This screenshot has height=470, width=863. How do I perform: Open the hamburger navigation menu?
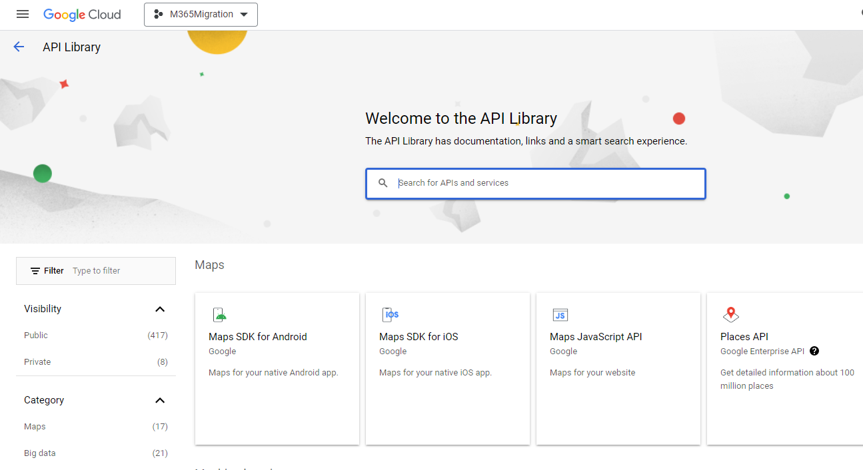[x=23, y=14]
